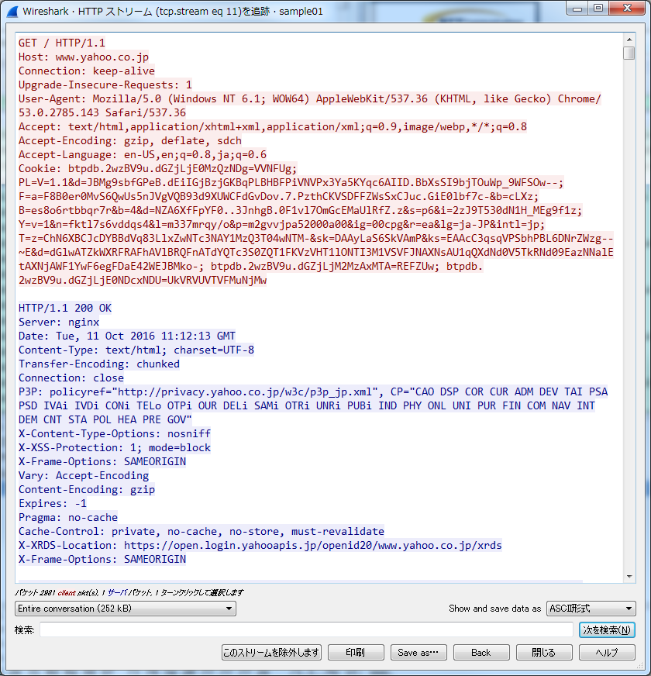Click the Host: www.yahoo.co.jp request line
The width and height of the screenshot is (651, 676).
click(x=83, y=57)
